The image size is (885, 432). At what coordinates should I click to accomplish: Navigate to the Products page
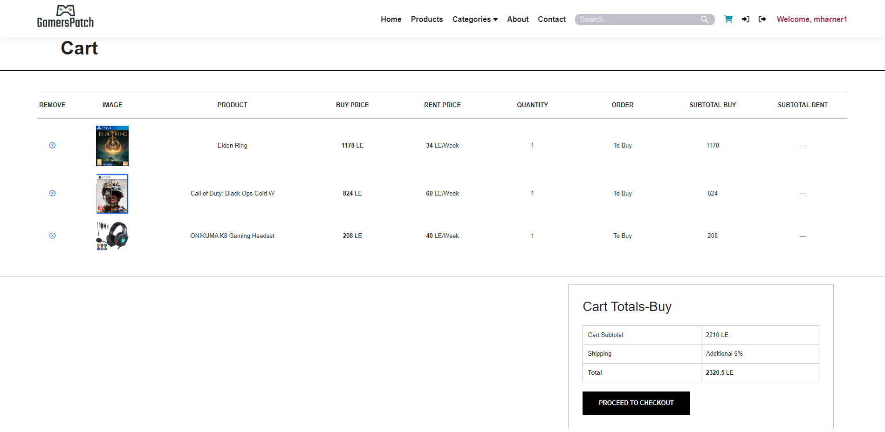pyautogui.click(x=426, y=19)
